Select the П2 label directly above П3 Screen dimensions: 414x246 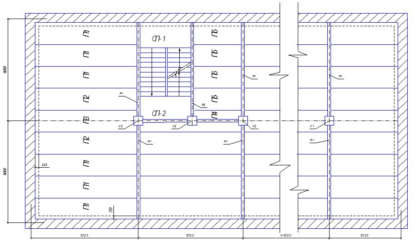(86, 99)
